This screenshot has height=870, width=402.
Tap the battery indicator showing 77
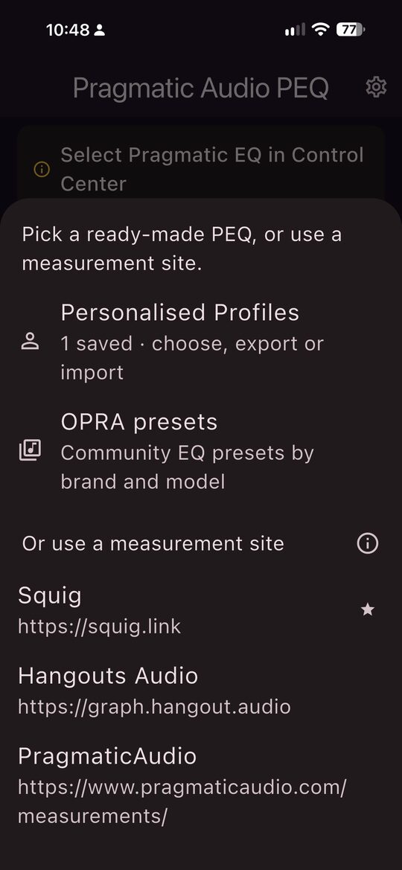[x=351, y=30]
